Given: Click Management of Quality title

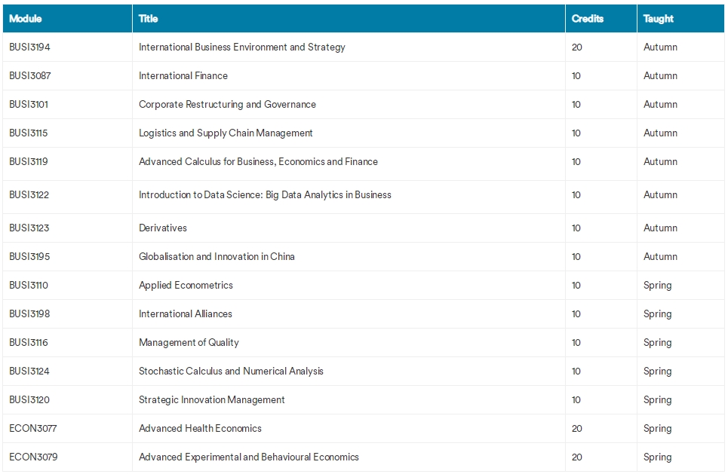Looking at the screenshot, I should [189, 343].
